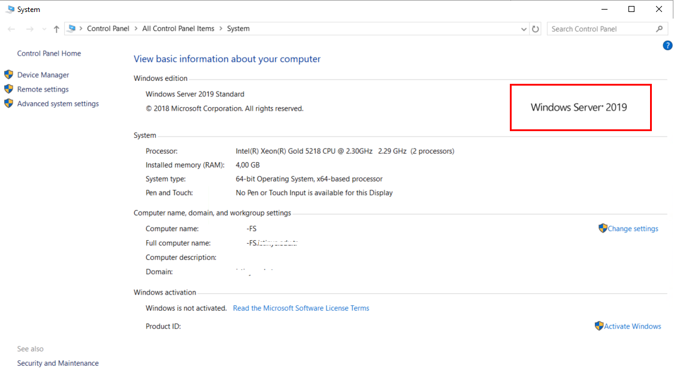The image size is (674, 373).
Task: Click shield icon next to Activate Windows
Action: (599, 326)
